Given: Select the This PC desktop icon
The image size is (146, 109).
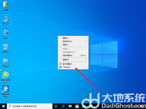Looking at the screenshot, I should pos(6,20).
